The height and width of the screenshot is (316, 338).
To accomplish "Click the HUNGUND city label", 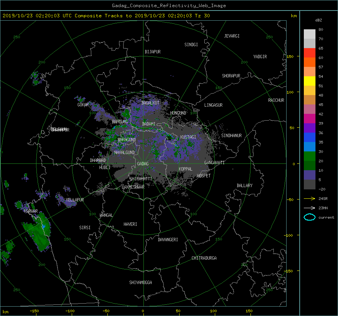I will (x=178, y=113).
